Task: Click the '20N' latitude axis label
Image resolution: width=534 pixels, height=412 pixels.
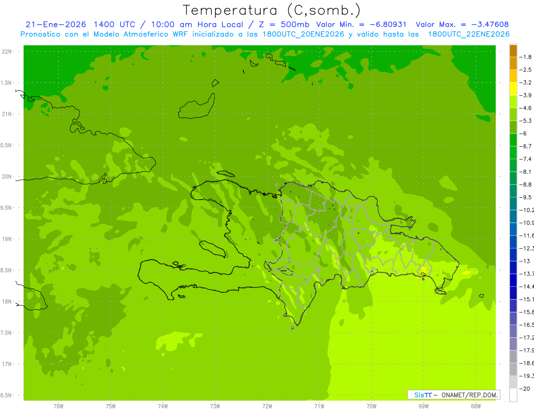Action: pyautogui.click(x=7, y=176)
